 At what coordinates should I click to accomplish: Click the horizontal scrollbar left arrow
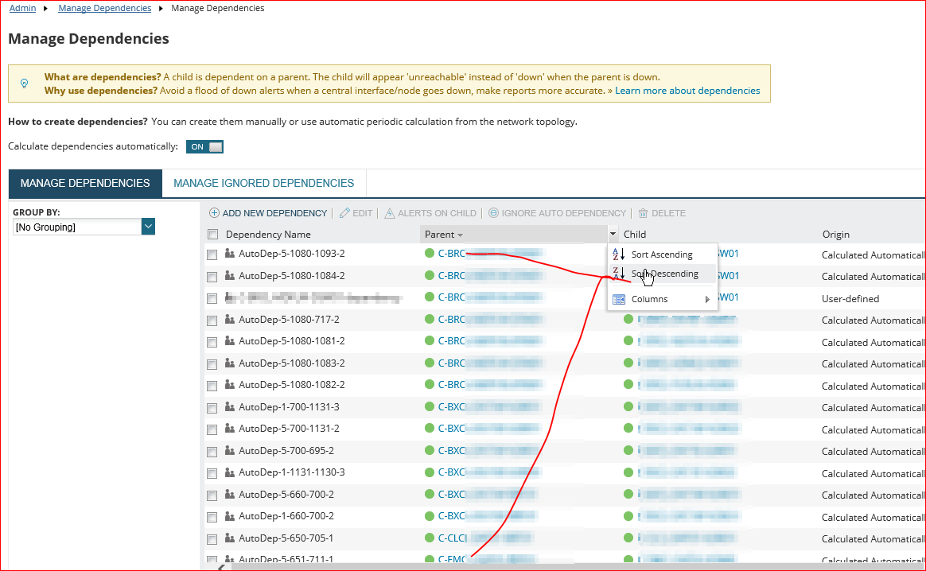[x=221, y=568]
